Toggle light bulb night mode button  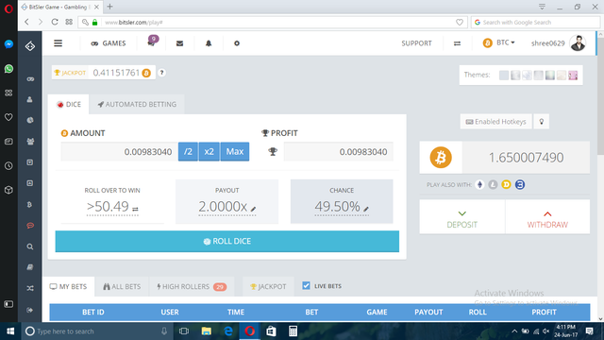[x=541, y=122]
